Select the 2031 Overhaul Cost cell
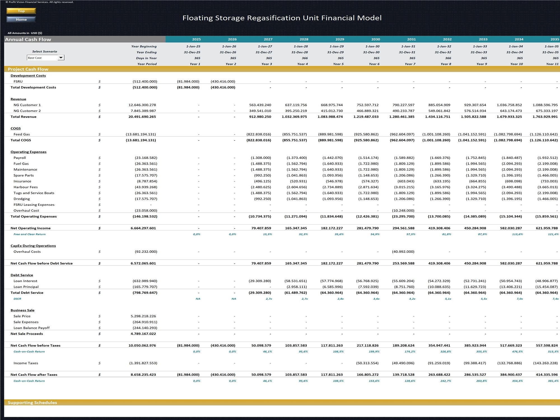 point(403,211)
